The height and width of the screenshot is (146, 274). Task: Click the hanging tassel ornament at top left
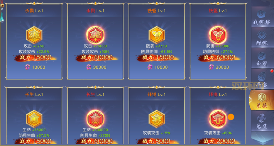[2, 12]
